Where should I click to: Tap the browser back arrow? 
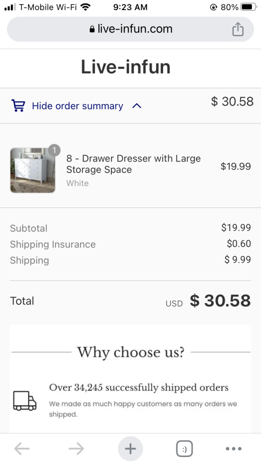point(22,449)
